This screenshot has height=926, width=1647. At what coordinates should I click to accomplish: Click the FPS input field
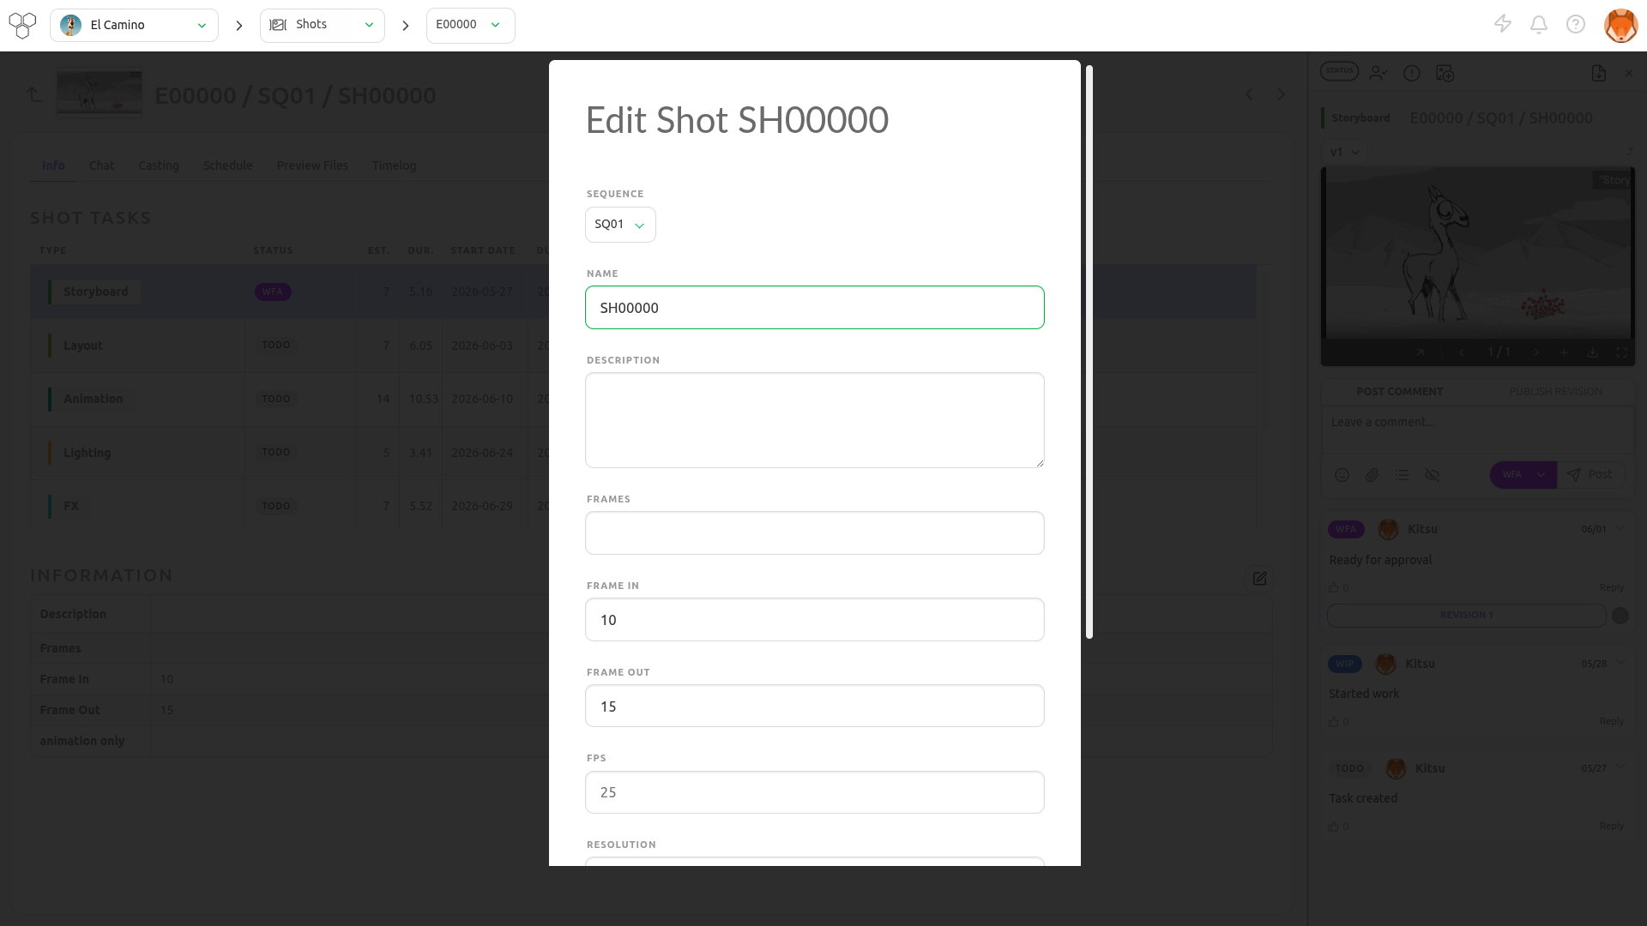point(815,792)
